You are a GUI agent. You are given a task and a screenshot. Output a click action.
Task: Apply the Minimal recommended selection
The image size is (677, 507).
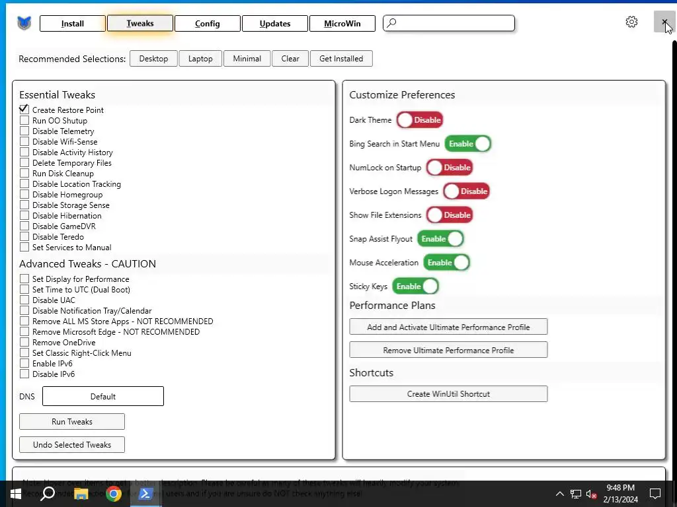(247, 59)
